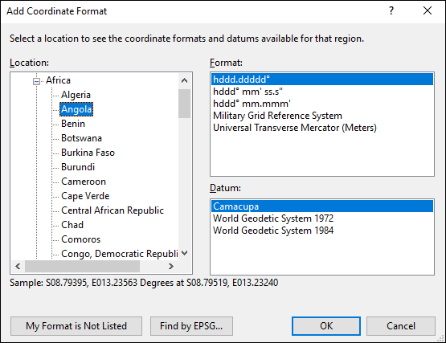Click the horizontal scroll right arrow
The height and width of the screenshot is (343, 446).
171,267
